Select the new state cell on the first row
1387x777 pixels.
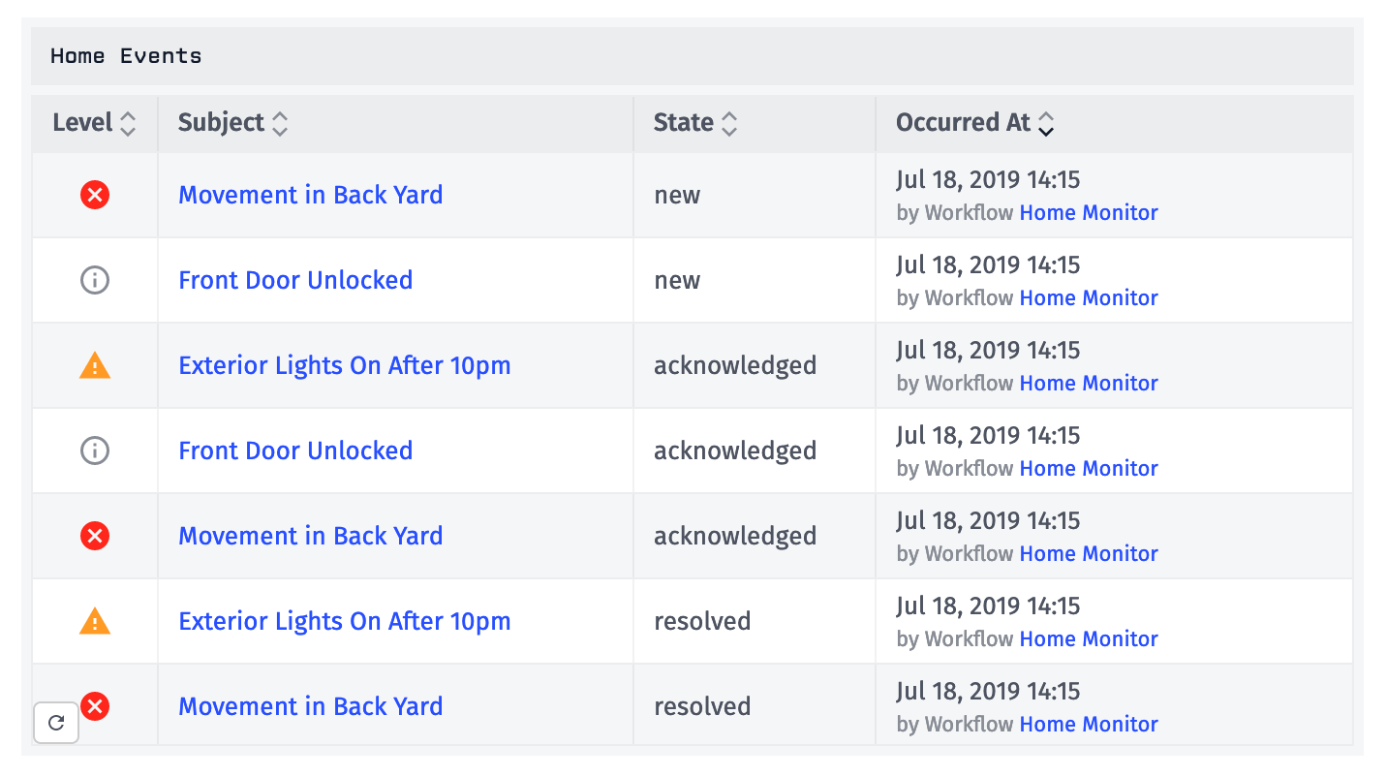pyautogui.click(x=676, y=195)
